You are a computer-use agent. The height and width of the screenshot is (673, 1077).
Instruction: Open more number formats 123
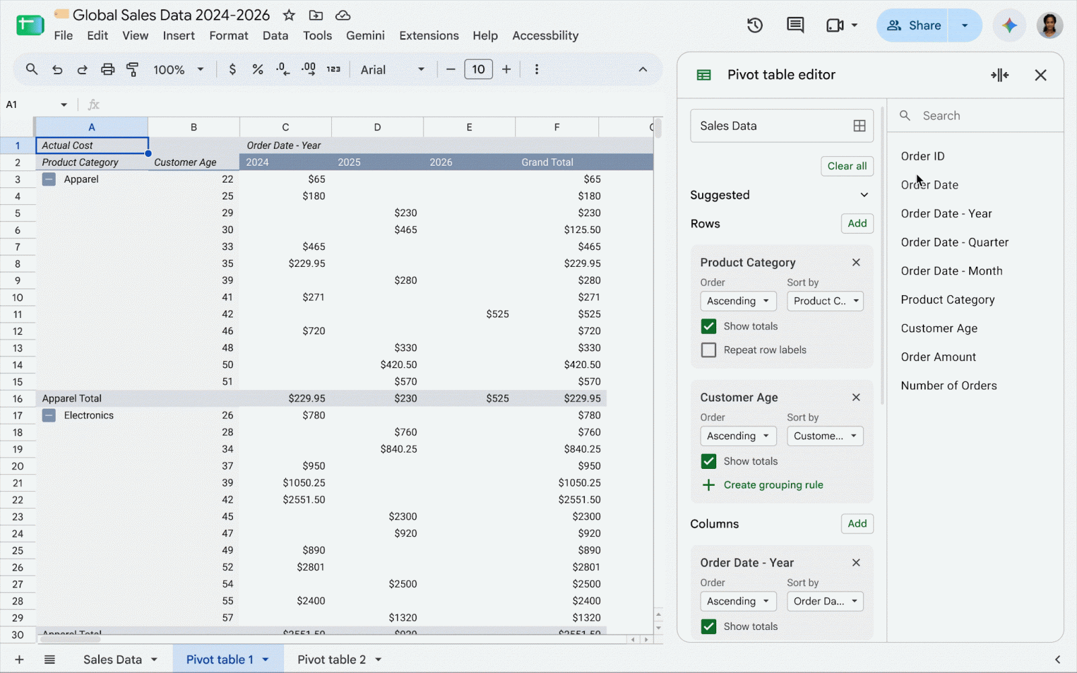tap(334, 69)
